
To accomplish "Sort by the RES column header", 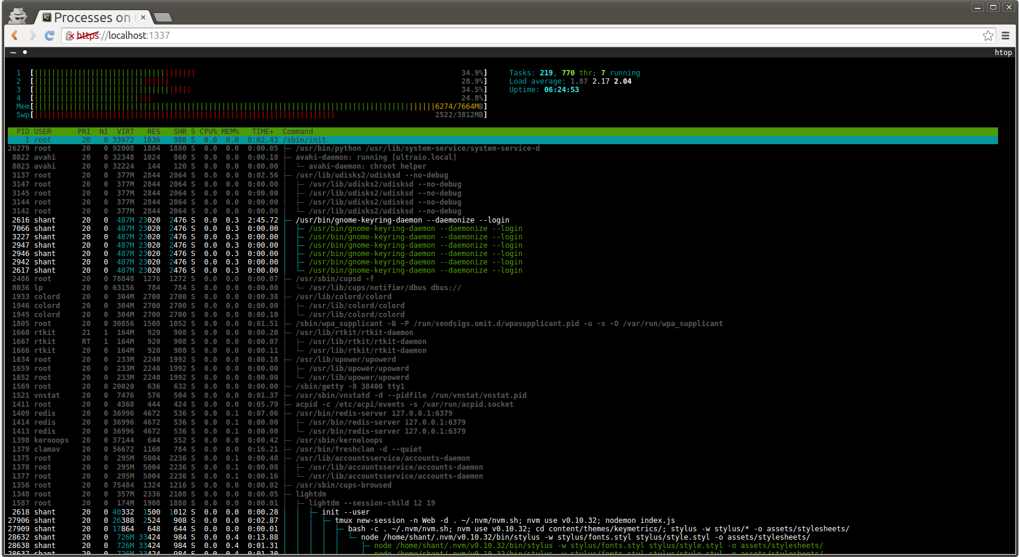I will point(154,132).
